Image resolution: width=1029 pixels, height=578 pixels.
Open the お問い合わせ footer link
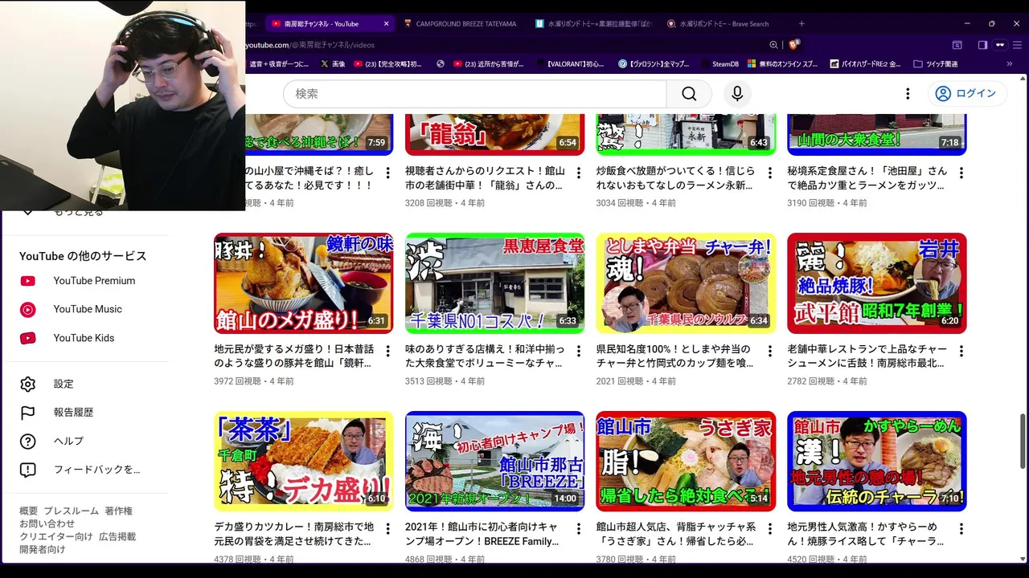pyautogui.click(x=47, y=523)
